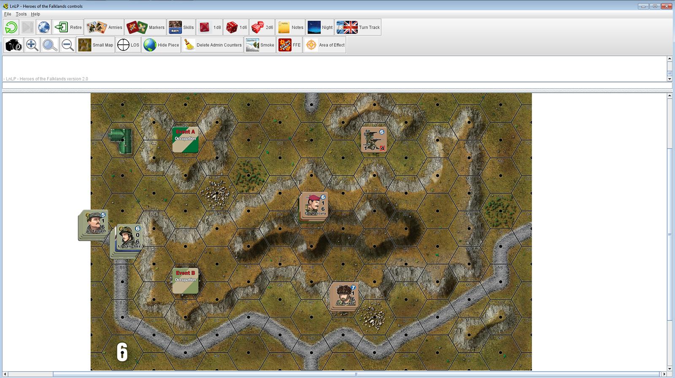The height and width of the screenshot is (378, 675).
Task: Open the server connection globe icon
Action: 44,27
